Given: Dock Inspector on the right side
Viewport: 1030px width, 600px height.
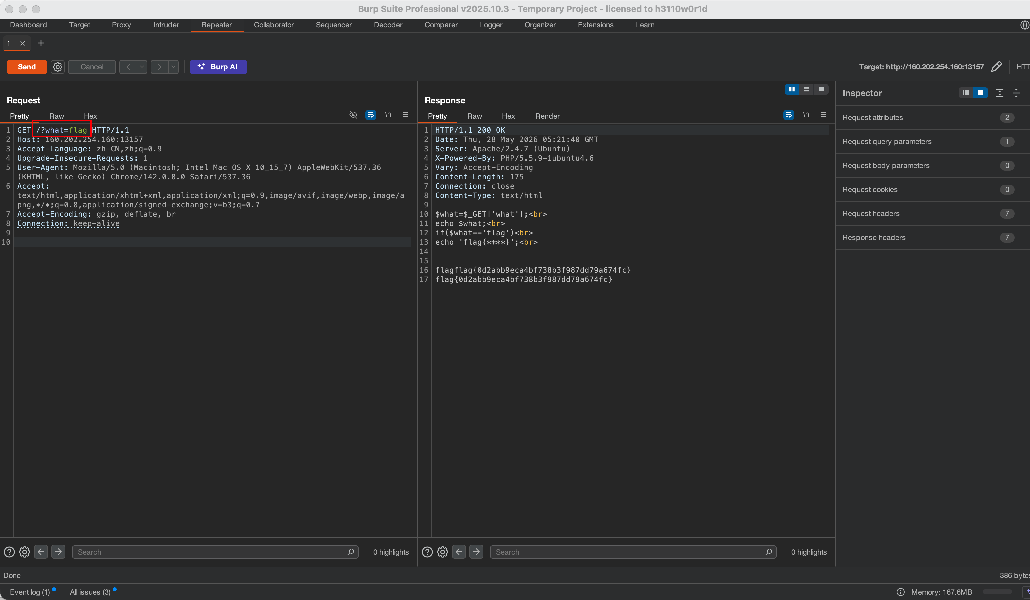Looking at the screenshot, I should (981, 93).
